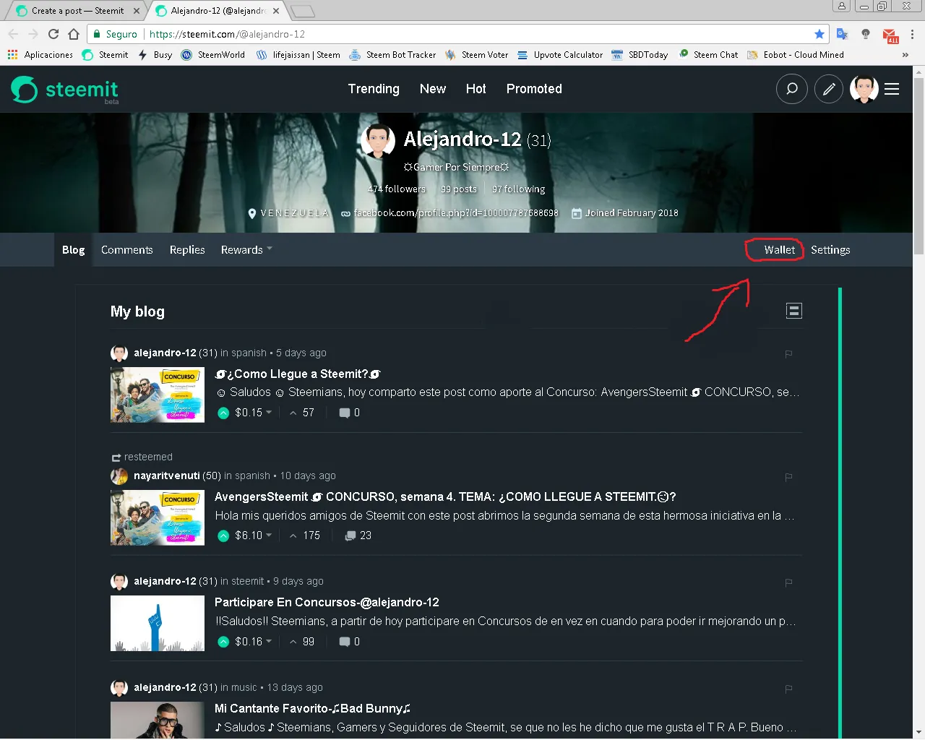
Task: Flag the 'Mi Cantante Favorito' post
Action: [788, 689]
